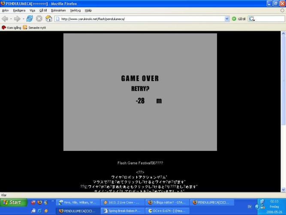Open the Verktyg menu
This screenshot has height=215, width=286.
(75, 10)
